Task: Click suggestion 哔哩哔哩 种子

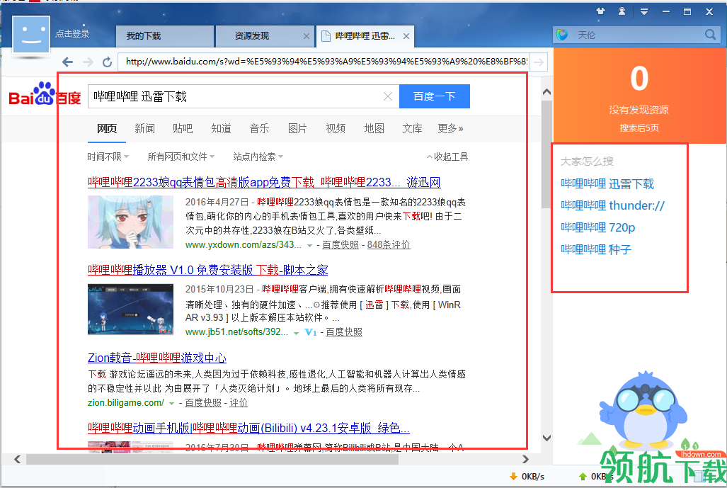Action: point(596,249)
